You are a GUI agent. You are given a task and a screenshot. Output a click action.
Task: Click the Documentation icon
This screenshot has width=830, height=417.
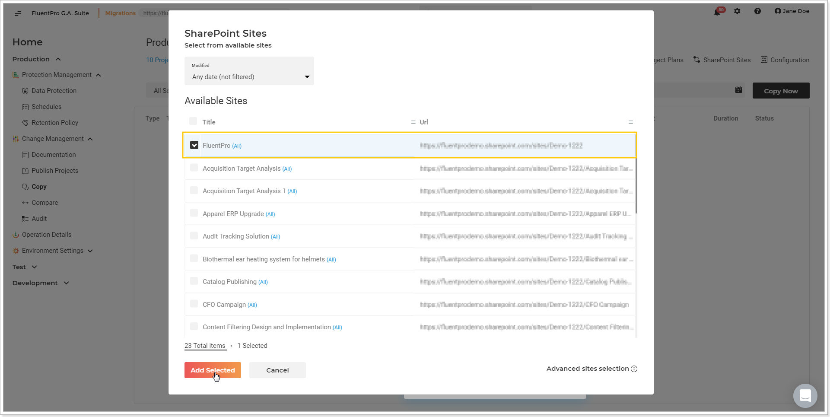25,155
